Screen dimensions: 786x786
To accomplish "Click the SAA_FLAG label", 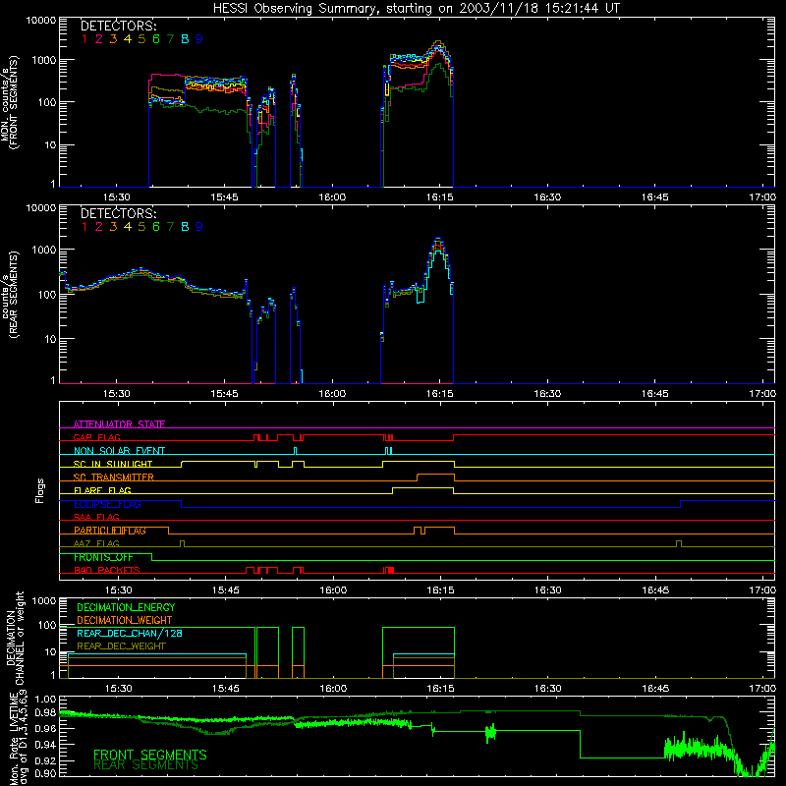I will click(96, 517).
